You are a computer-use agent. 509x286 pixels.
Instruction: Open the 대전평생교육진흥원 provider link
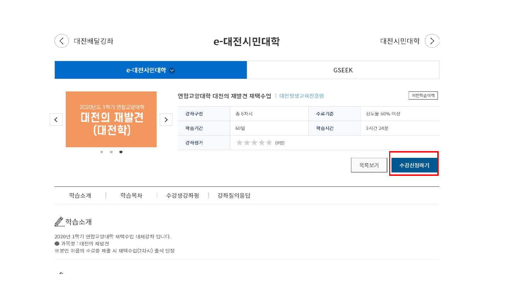pyautogui.click(x=302, y=96)
